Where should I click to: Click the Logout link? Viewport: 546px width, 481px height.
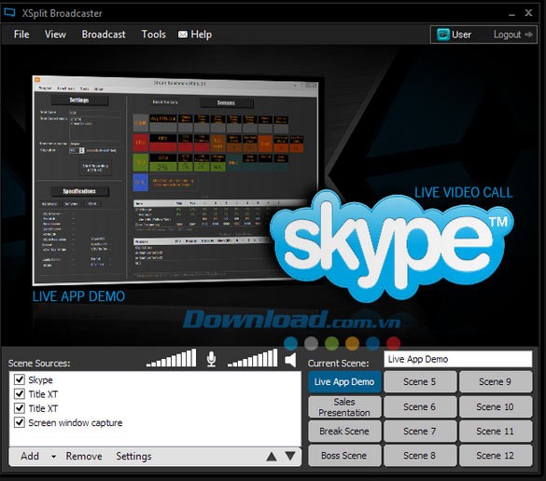[507, 34]
